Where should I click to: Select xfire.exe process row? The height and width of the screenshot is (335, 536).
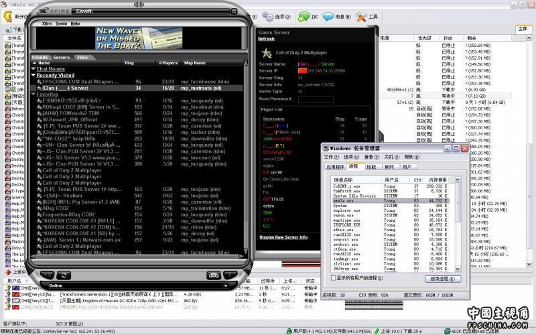391,230
